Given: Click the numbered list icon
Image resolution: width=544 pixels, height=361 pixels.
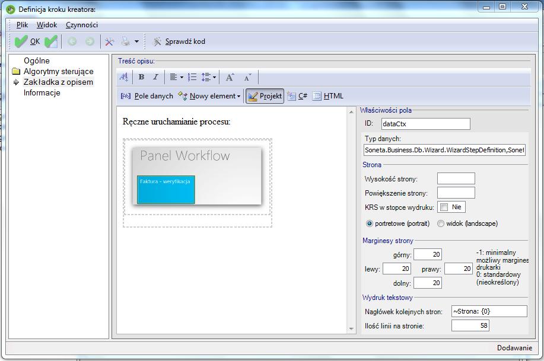Looking at the screenshot, I should (192, 77).
